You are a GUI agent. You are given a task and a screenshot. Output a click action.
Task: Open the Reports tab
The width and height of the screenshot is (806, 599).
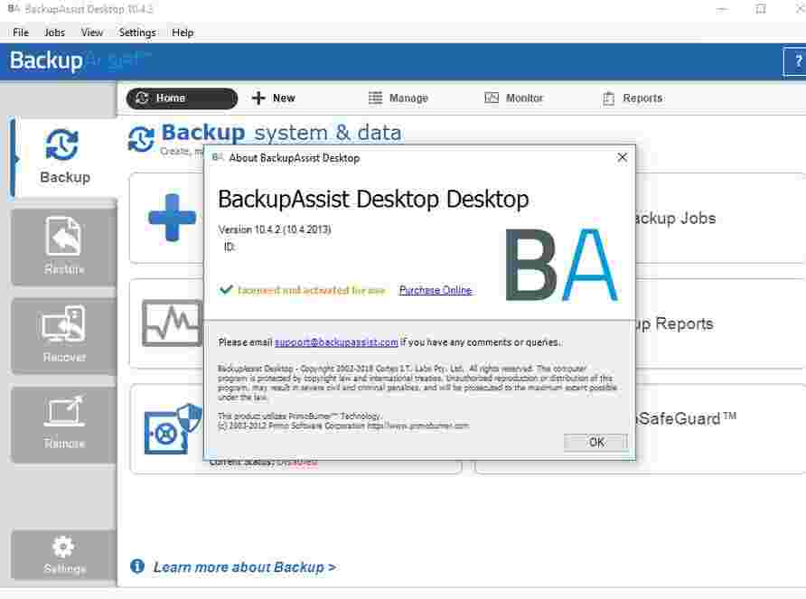(x=633, y=98)
